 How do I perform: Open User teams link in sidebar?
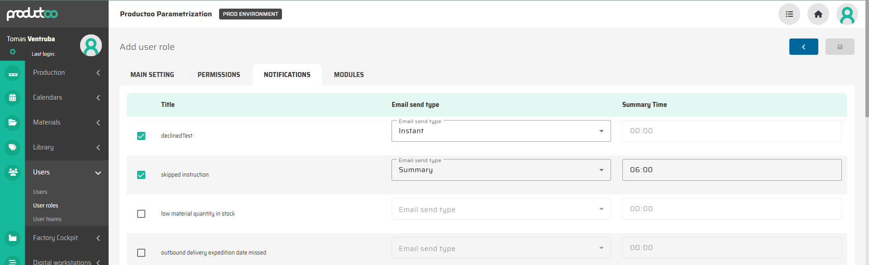click(x=47, y=219)
